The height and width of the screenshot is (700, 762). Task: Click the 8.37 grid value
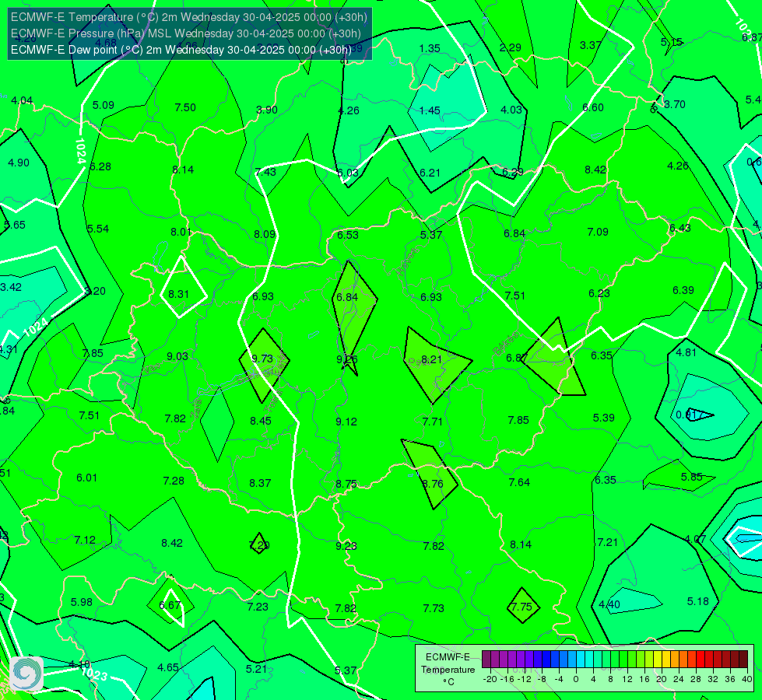pos(260,483)
